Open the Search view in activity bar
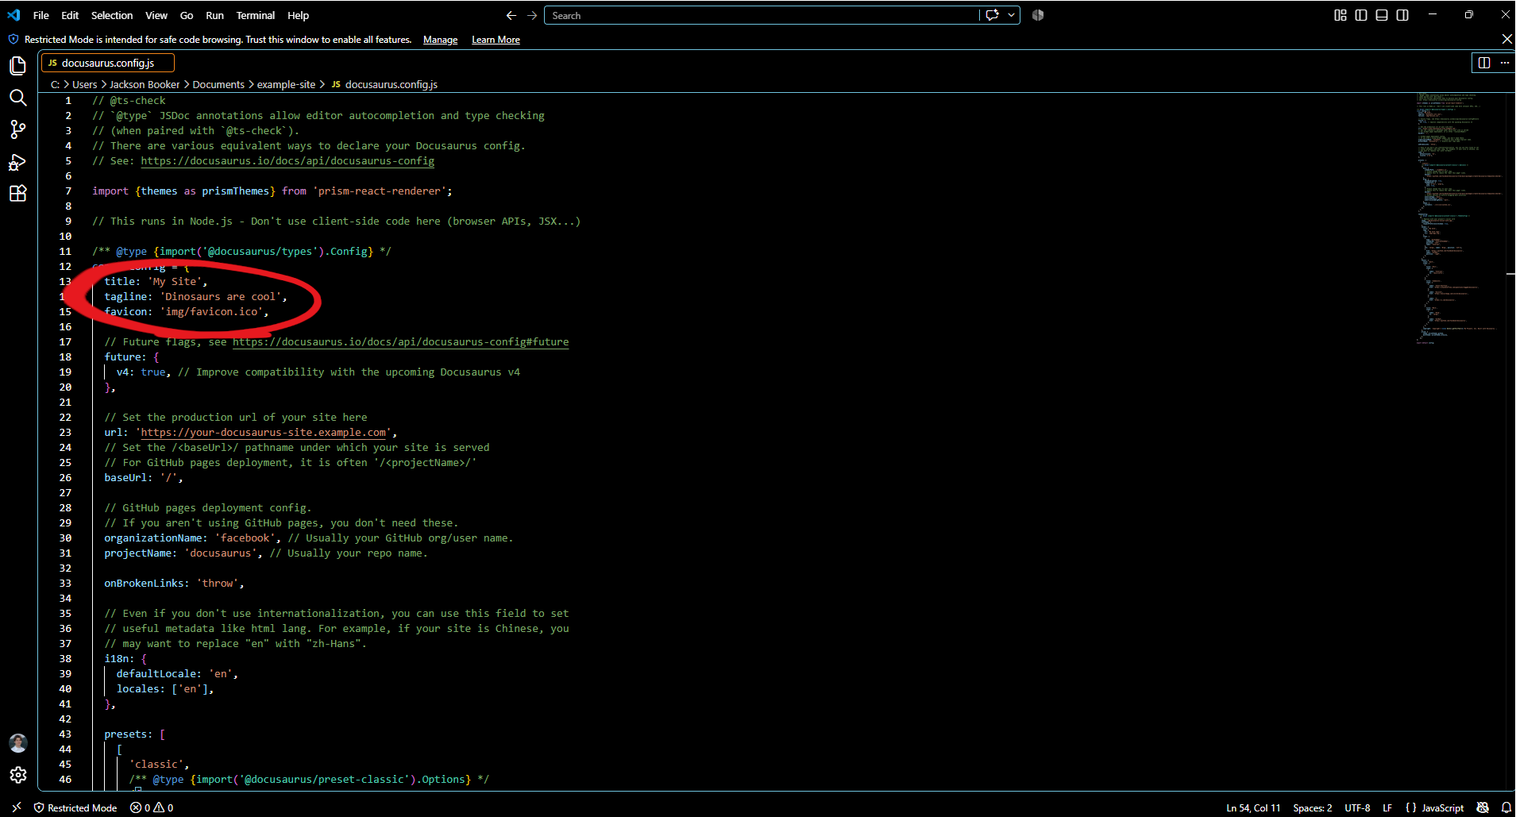This screenshot has height=817, width=1516. [17, 98]
